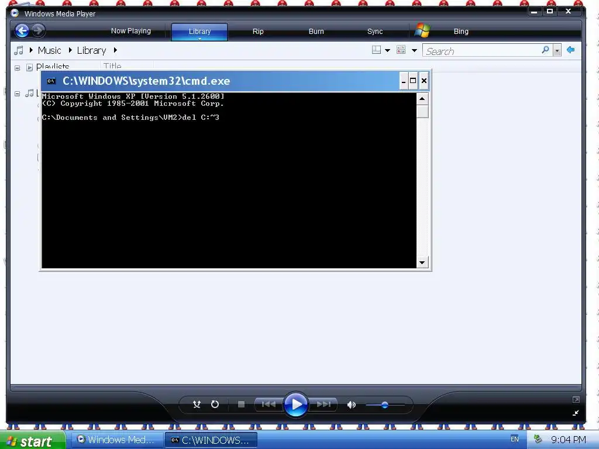This screenshot has height=449, width=599.
Task: Maximize the cmd.exe window
Action: pos(413,81)
